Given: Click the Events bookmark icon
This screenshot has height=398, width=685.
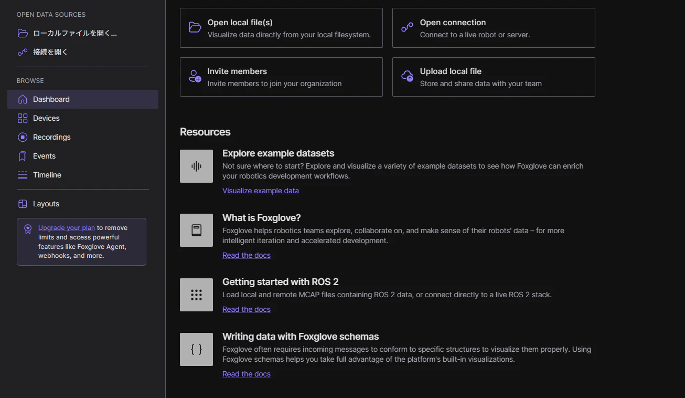Looking at the screenshot, I should coord(23,156).
